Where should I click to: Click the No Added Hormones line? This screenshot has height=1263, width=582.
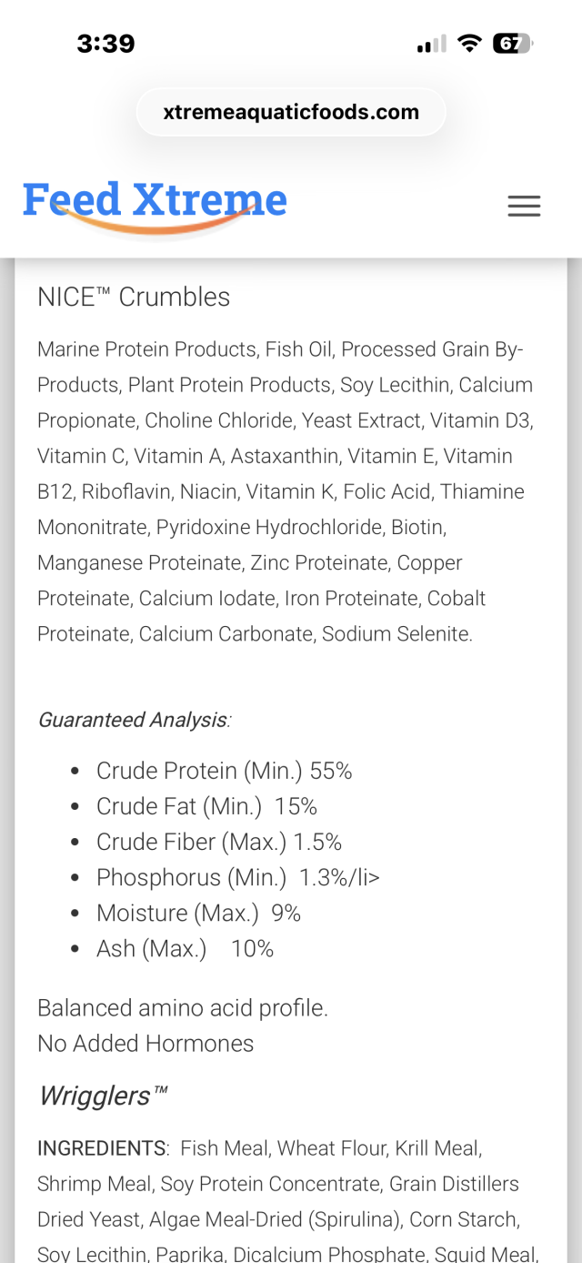[145, 1044]
